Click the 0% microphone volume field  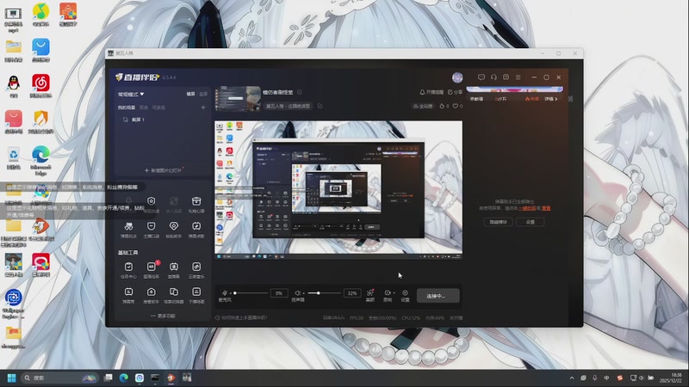[x=278, y=293]
